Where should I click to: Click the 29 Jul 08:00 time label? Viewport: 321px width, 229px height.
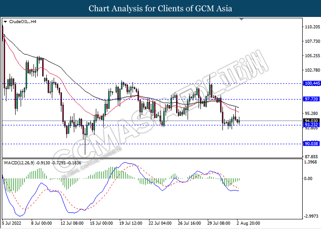click(x=219, y=223)
